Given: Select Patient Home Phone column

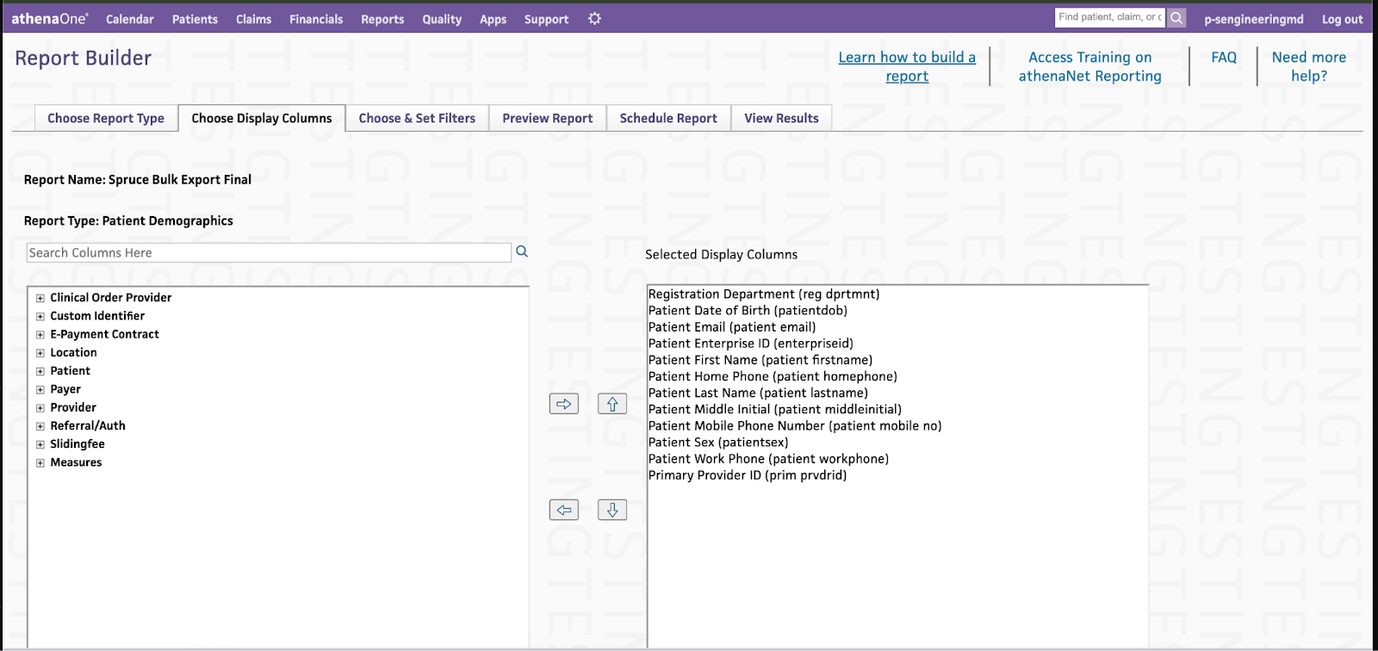Looking at the screenshot, I should (773, 376).
